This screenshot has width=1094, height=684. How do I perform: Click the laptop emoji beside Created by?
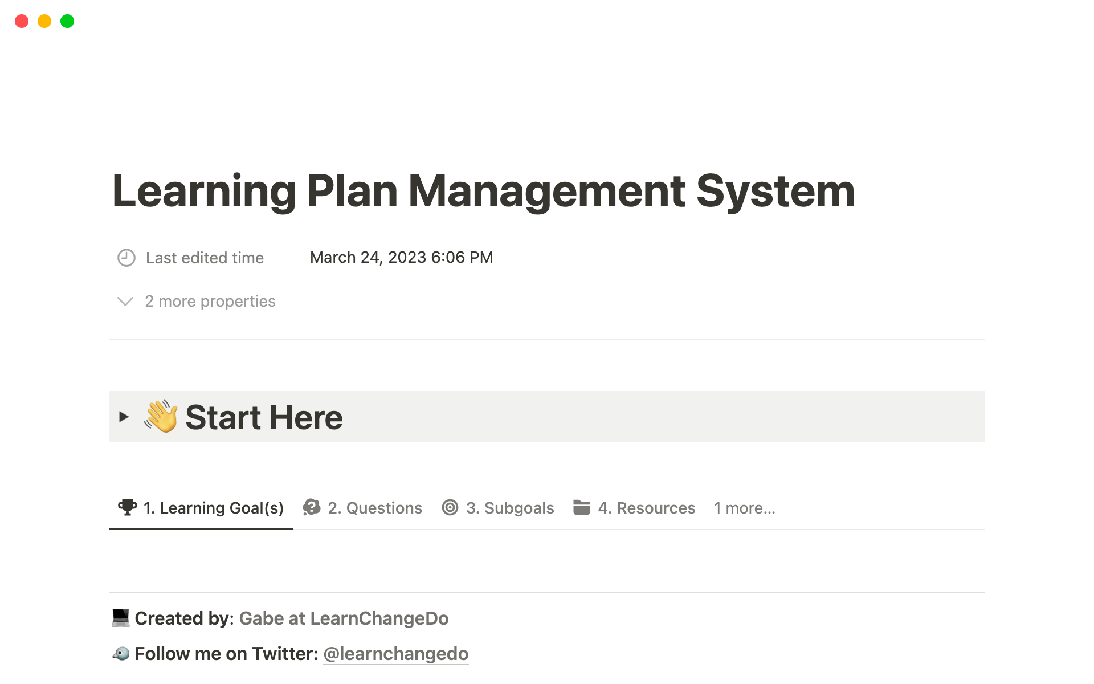point(121,618)
